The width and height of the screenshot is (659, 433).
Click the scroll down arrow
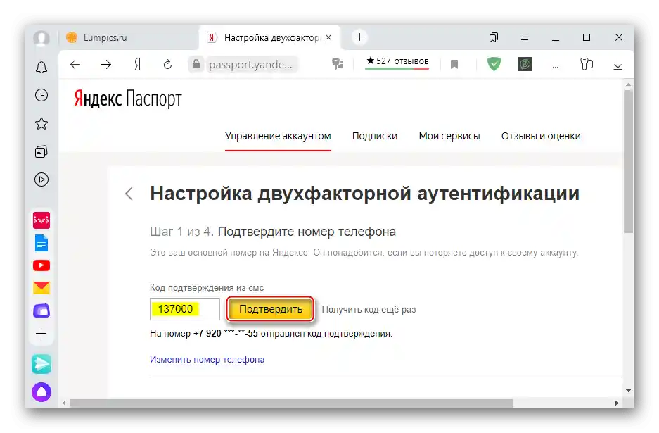pyautogui.click(x=628, y=391)
